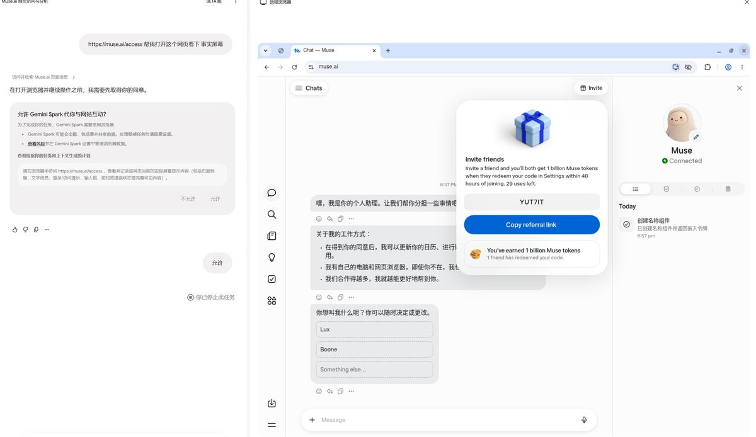Open the browser extensions puzzle icon
Viewport: 756px width, 437px height.
[x=707, y=67]
